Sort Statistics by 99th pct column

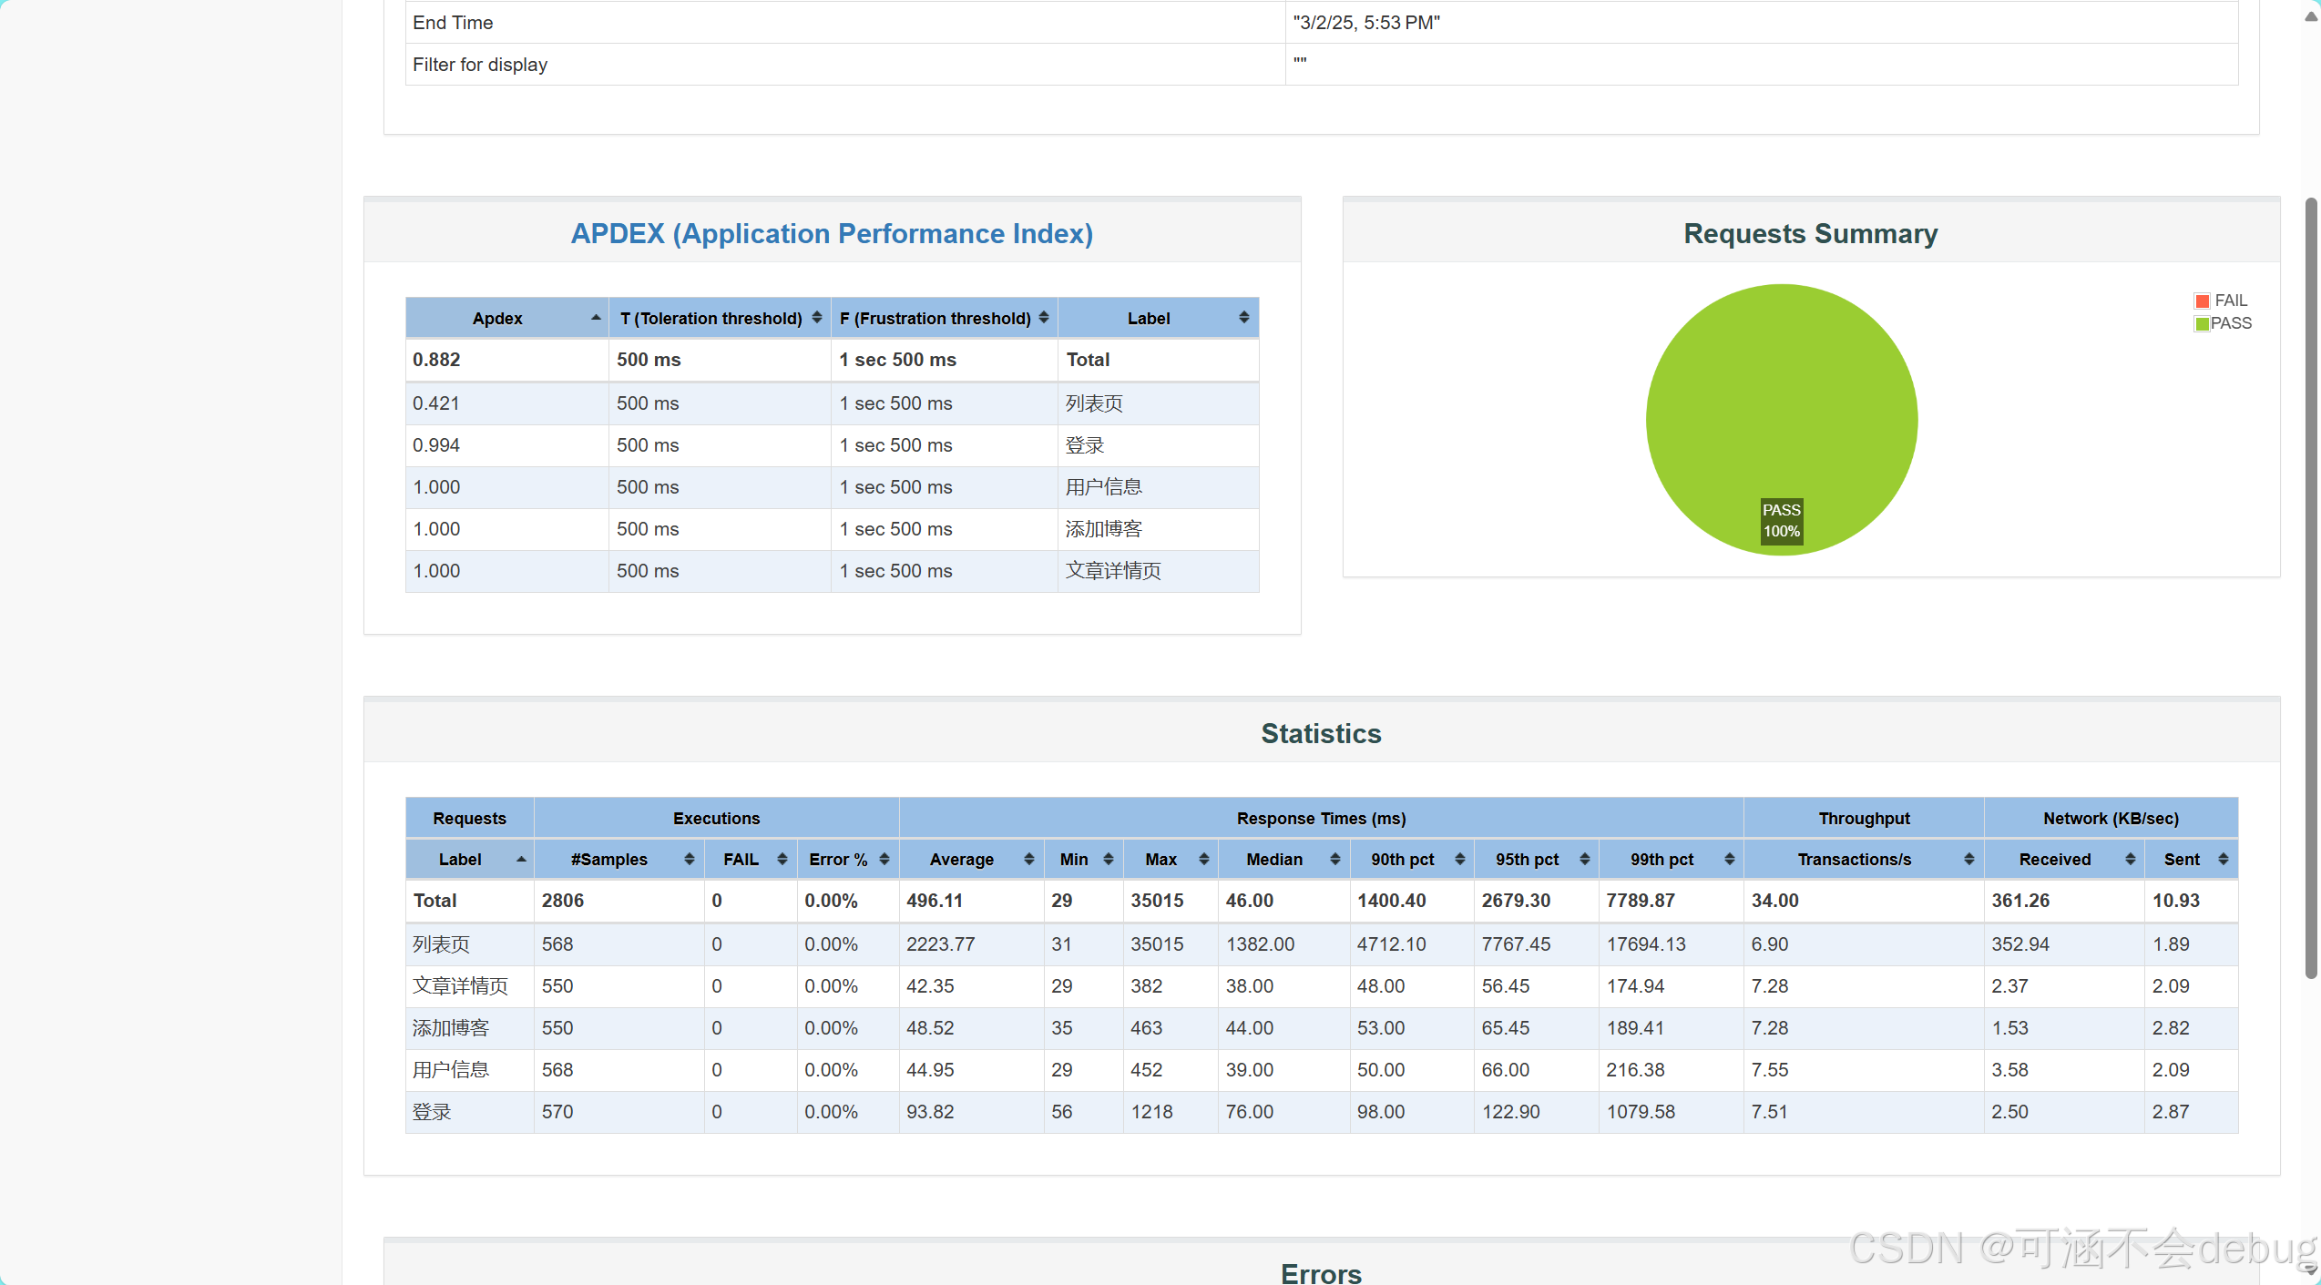(1729, 859)
